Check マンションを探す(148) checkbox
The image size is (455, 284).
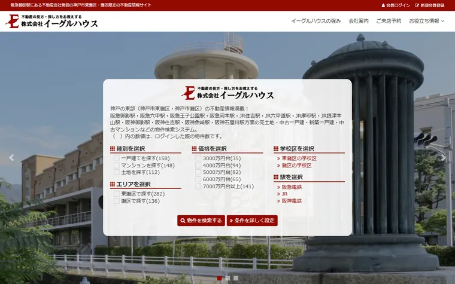pyautogui.click(x=117, y=165)
